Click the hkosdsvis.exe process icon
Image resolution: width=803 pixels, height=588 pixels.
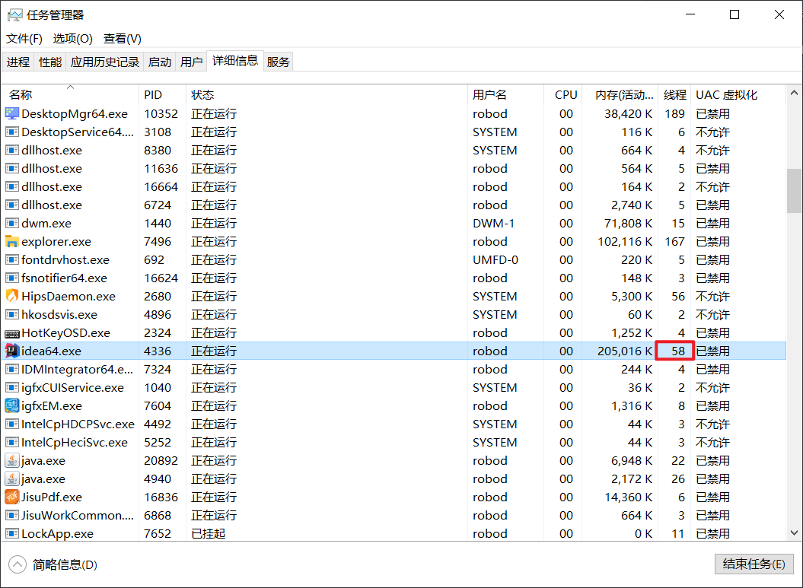pos(11,315)
